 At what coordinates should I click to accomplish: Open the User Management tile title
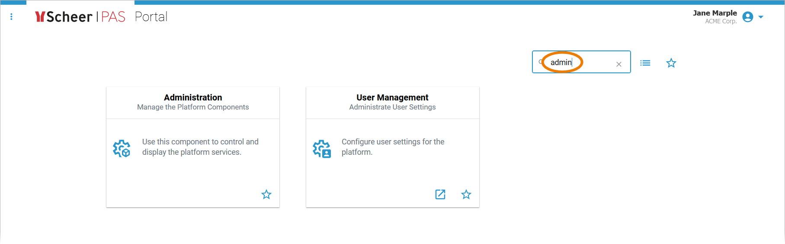[392, 97]
